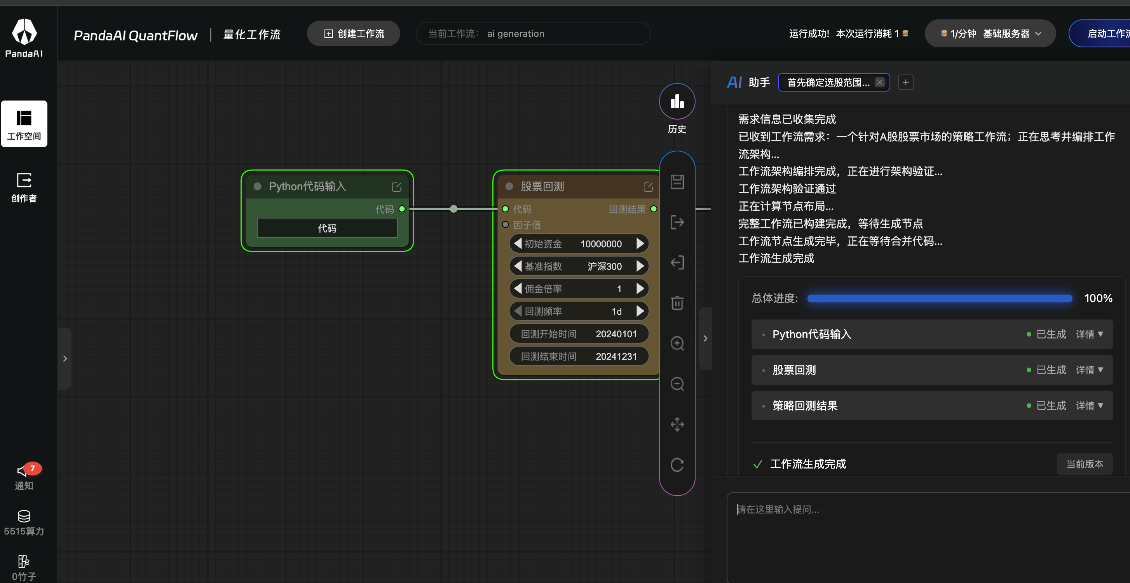Click the refresh icon in canvas toolbar

pyautogui.click(x=677, y=465)
